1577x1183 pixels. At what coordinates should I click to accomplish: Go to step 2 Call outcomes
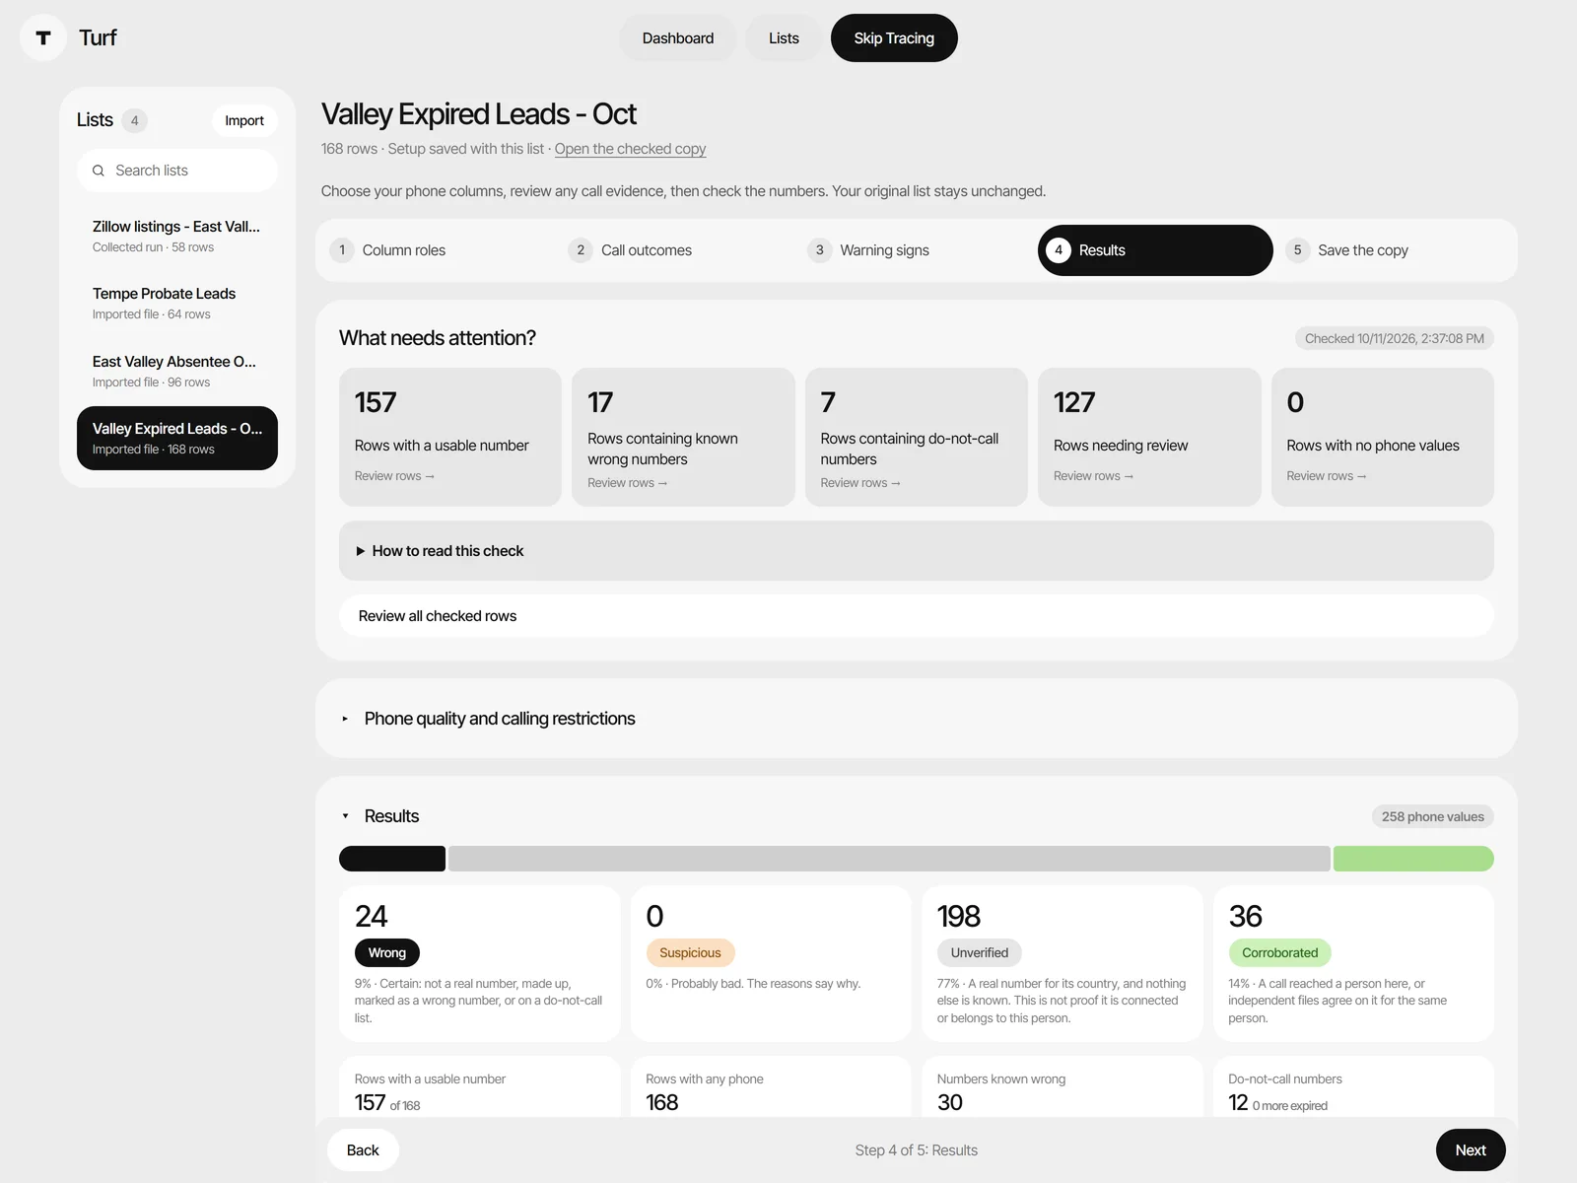click(x=677, y=250)
